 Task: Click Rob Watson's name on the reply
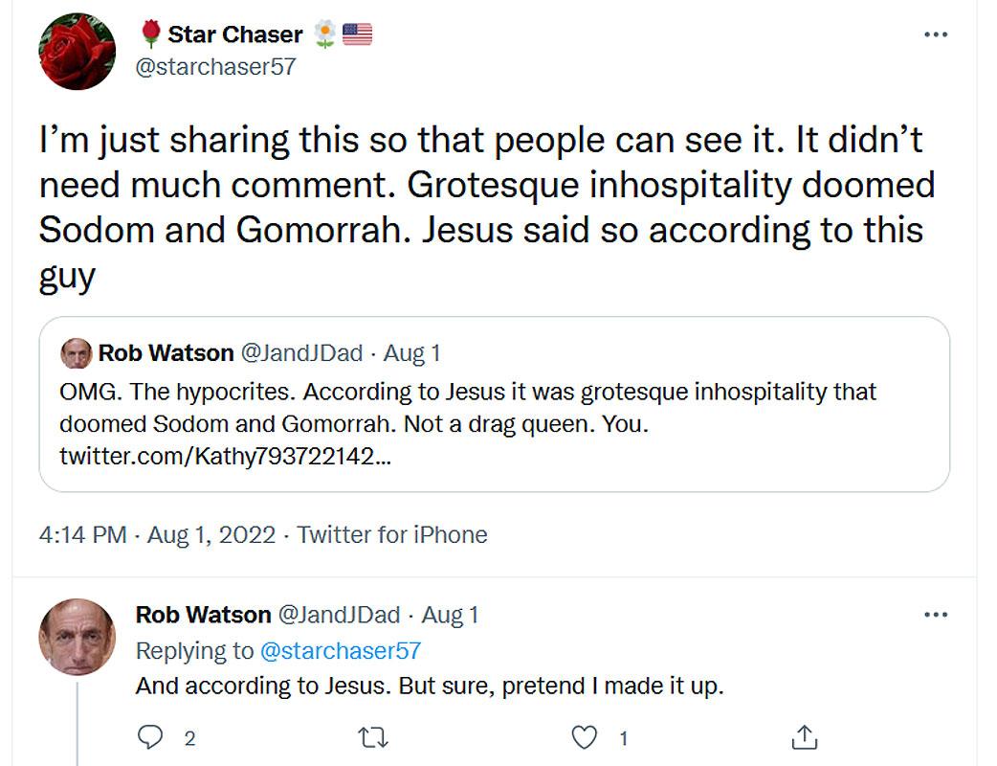203,615
